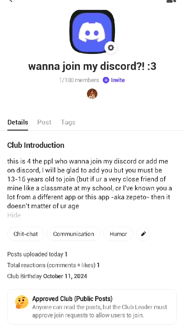Tap the thinking emoji in Approved Club
Screen dimensions: 184x327
point(22,302)
